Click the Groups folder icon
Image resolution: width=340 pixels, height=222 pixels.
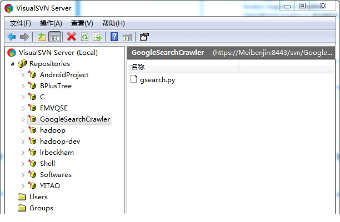[22, 208]
